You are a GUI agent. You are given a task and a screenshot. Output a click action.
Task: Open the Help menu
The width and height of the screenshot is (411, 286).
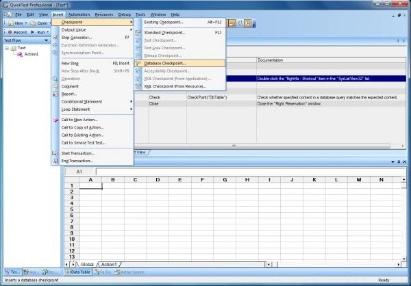coord(175,14)
